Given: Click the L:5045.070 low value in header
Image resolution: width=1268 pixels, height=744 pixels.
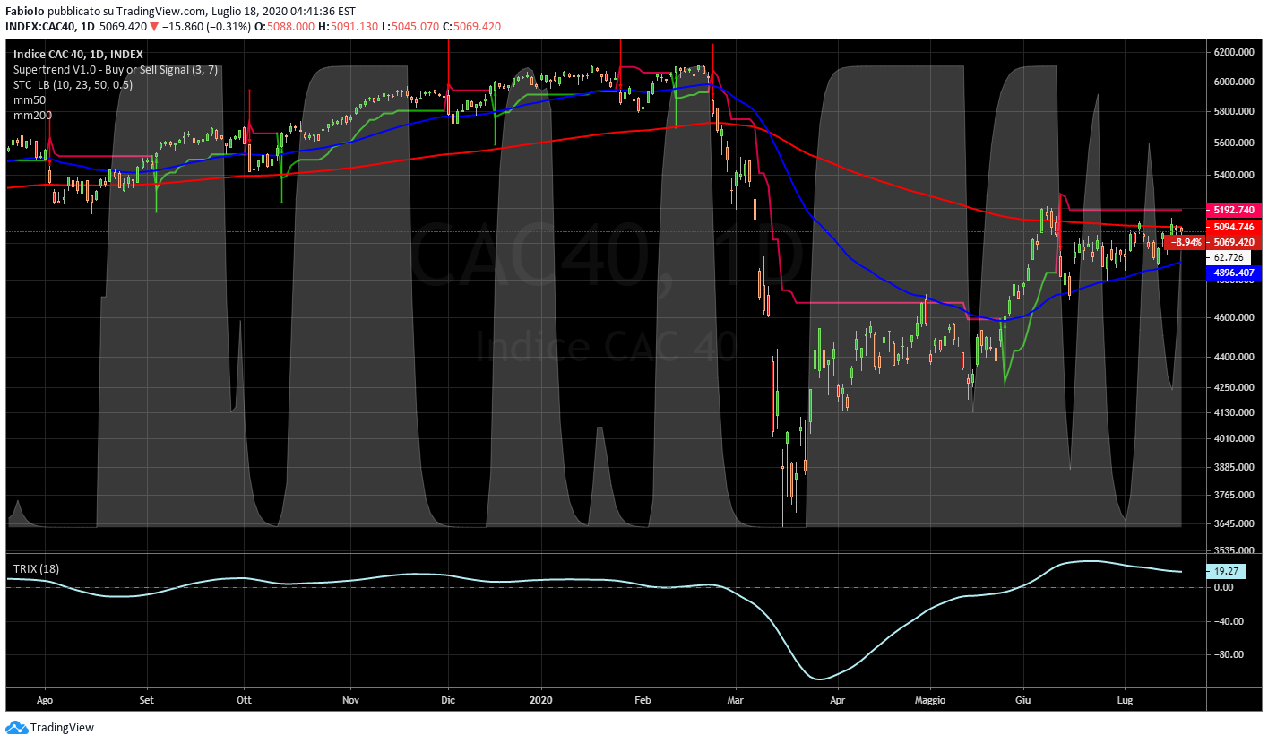Looking at the screenshot, I should click(x=410, y=27).
